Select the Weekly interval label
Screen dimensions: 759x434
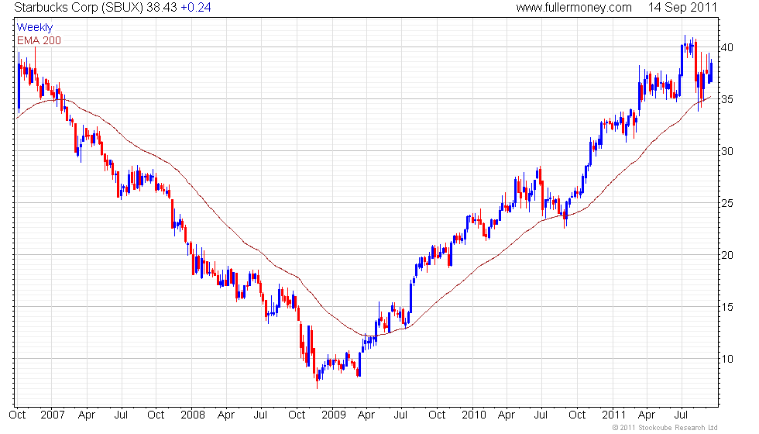point(36,28)
